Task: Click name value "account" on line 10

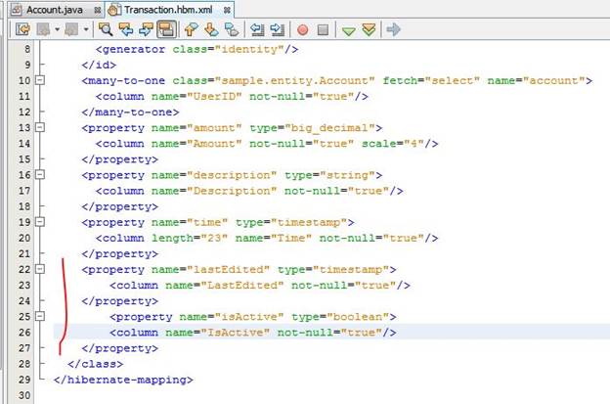Action: pyautogui.click(x=554, y=80)
